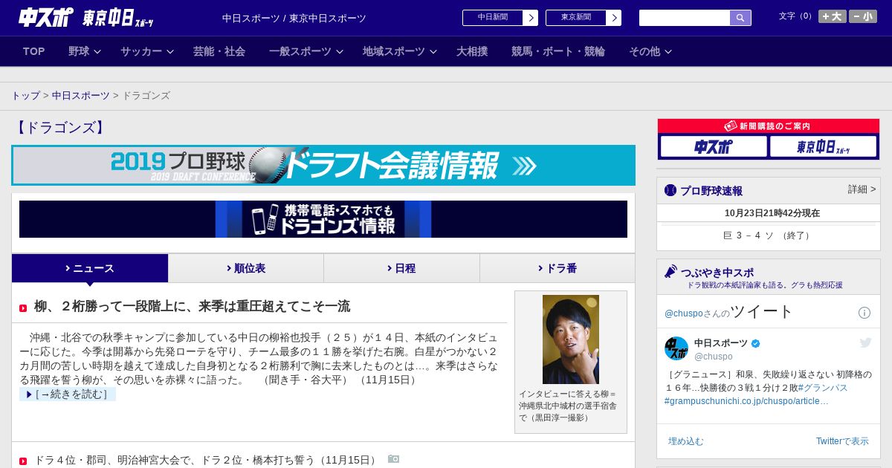Viewport: 892px width, 468px height.
Task: Switch to the 順位表 tab
Action: coord(246,268)
